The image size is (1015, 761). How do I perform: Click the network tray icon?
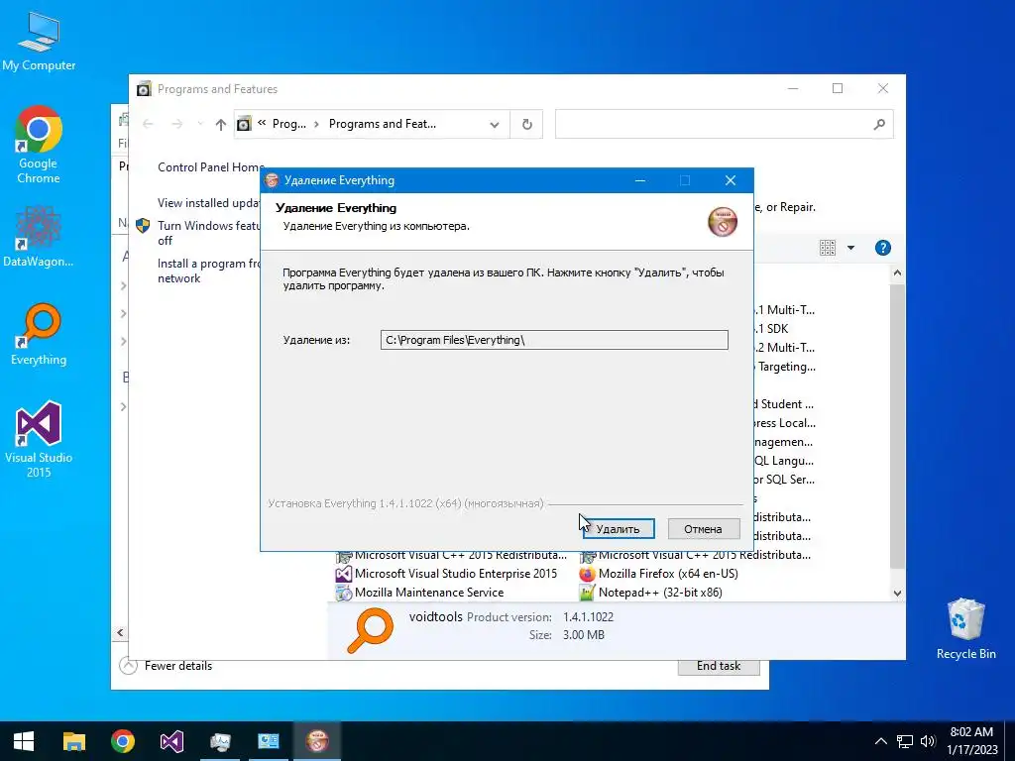pos(904,741)
